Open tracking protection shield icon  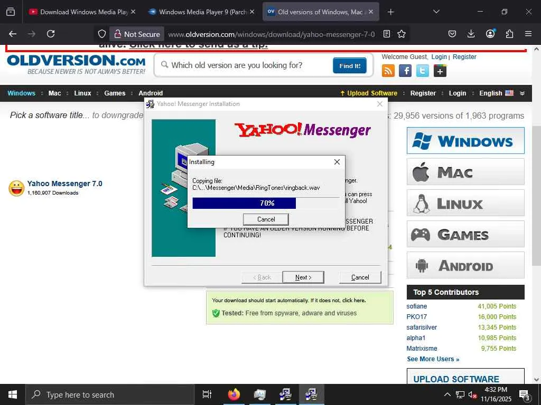pos(102,34)
